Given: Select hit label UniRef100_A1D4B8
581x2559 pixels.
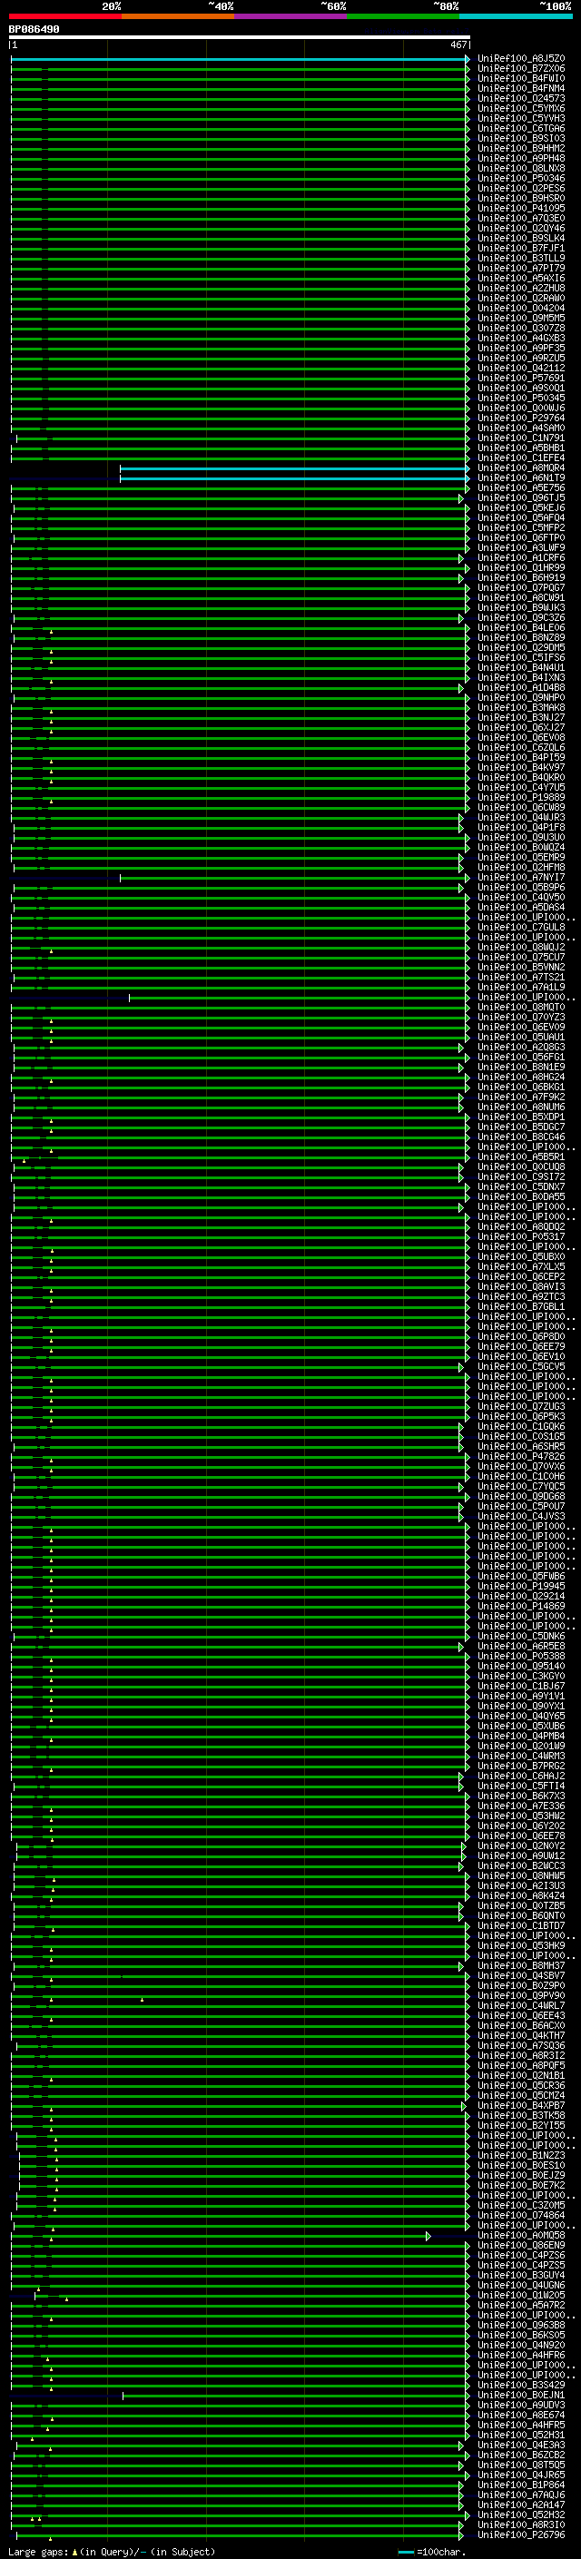Looking at the screenshot, I should [x=521, y=687].
